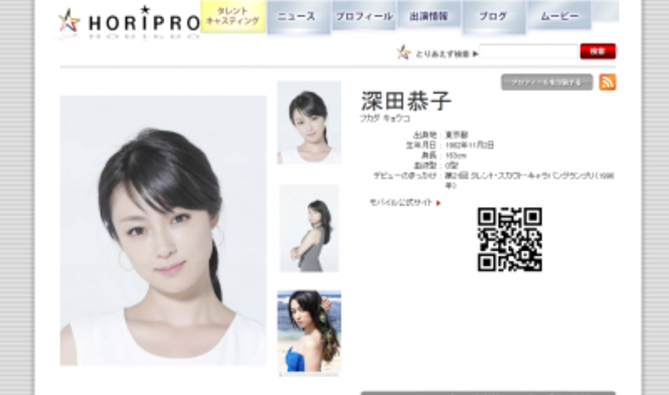
Task: Click inside the search input box
Action: [530, 51]
